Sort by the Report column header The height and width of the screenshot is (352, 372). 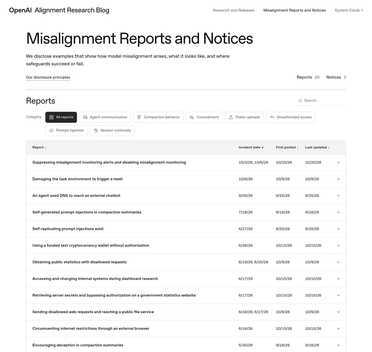tap(39, 147)
